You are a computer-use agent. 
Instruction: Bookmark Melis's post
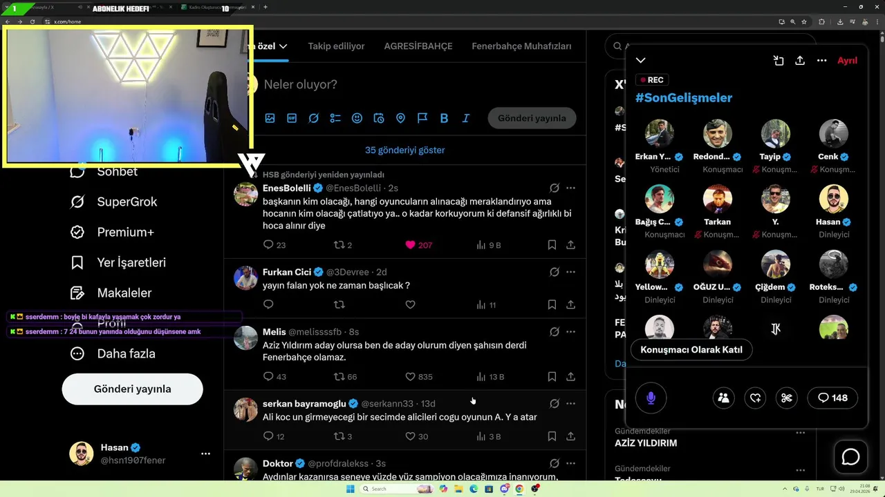click(552, 376)
